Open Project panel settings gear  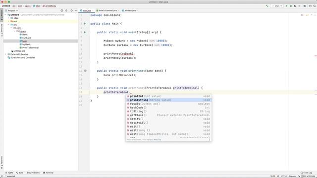[x=71, y=10]
